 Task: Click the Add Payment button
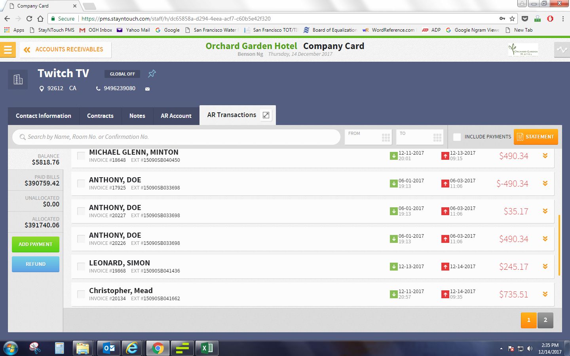tap(36, 244)
